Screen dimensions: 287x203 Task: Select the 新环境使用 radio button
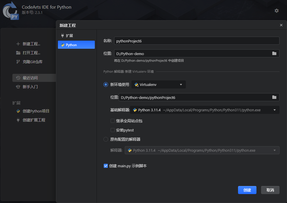(x=106, y=84)
